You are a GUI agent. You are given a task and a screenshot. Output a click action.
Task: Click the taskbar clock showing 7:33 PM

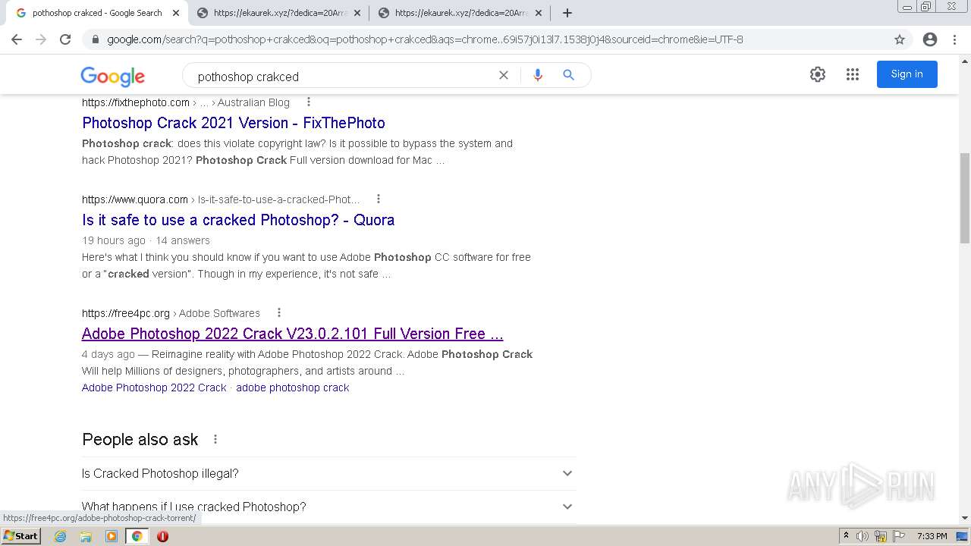[932, 536]
